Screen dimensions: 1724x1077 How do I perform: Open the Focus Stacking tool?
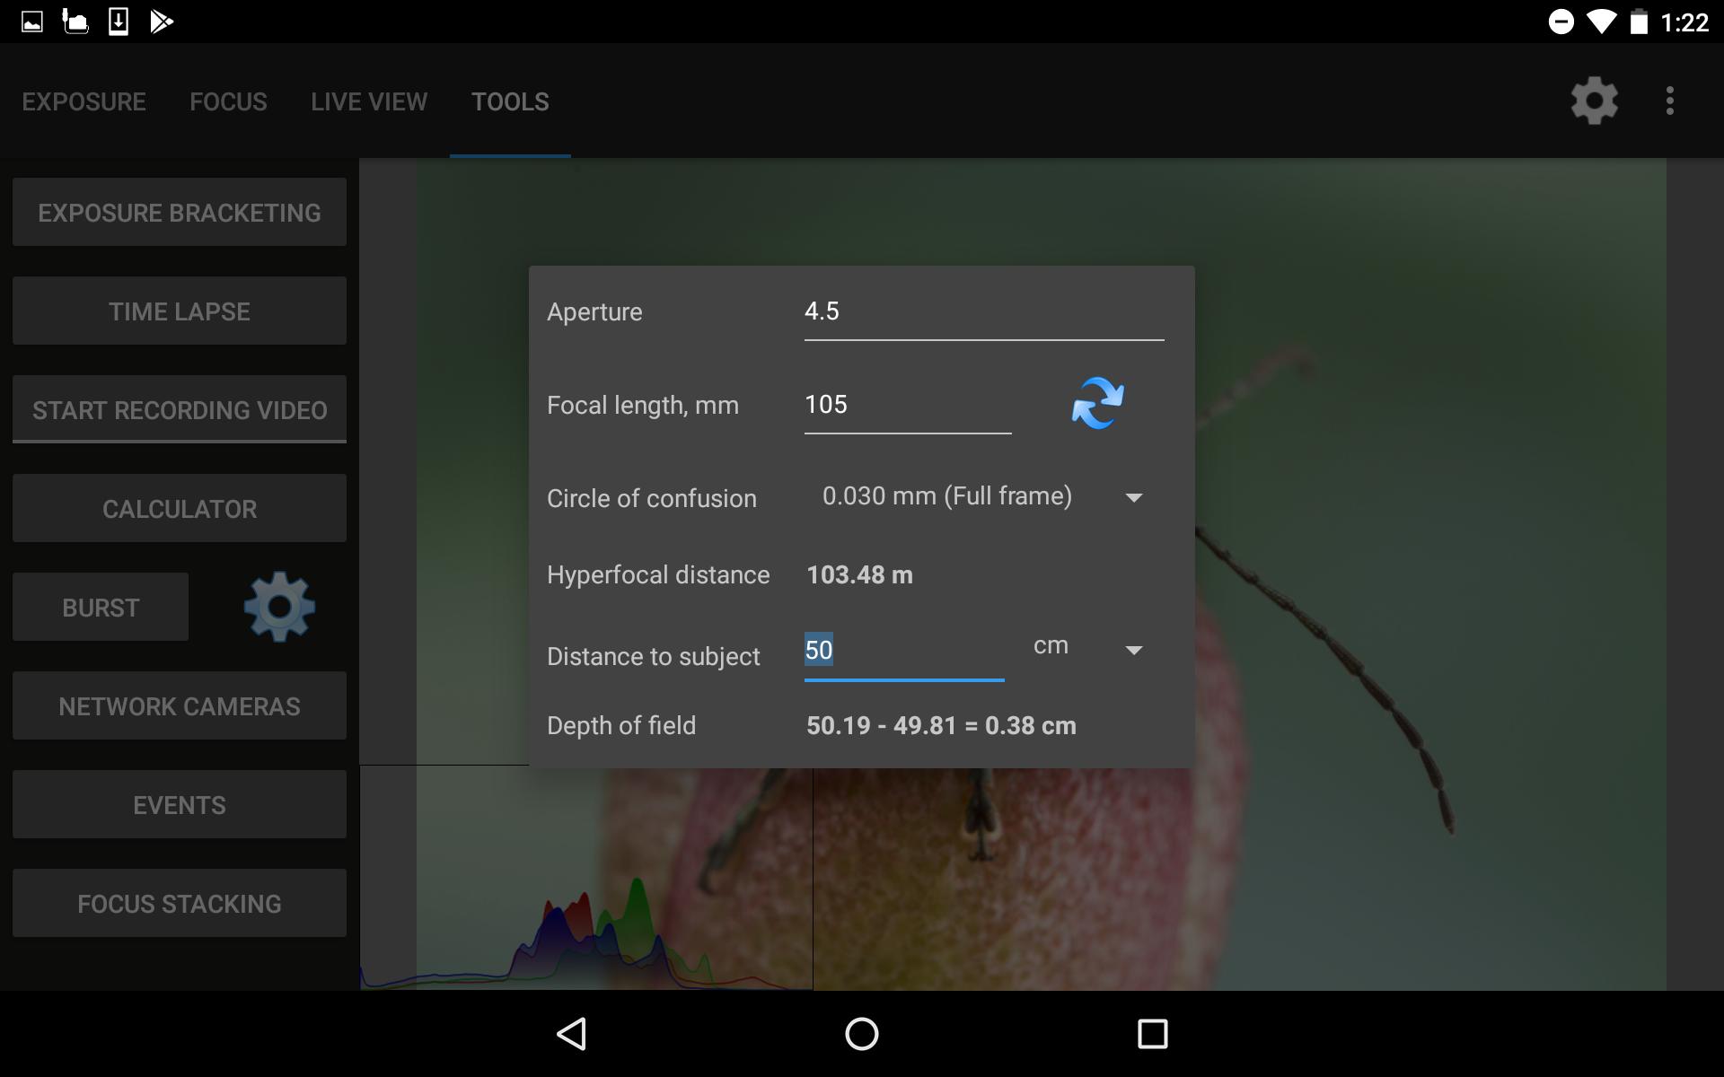[180, 903]
